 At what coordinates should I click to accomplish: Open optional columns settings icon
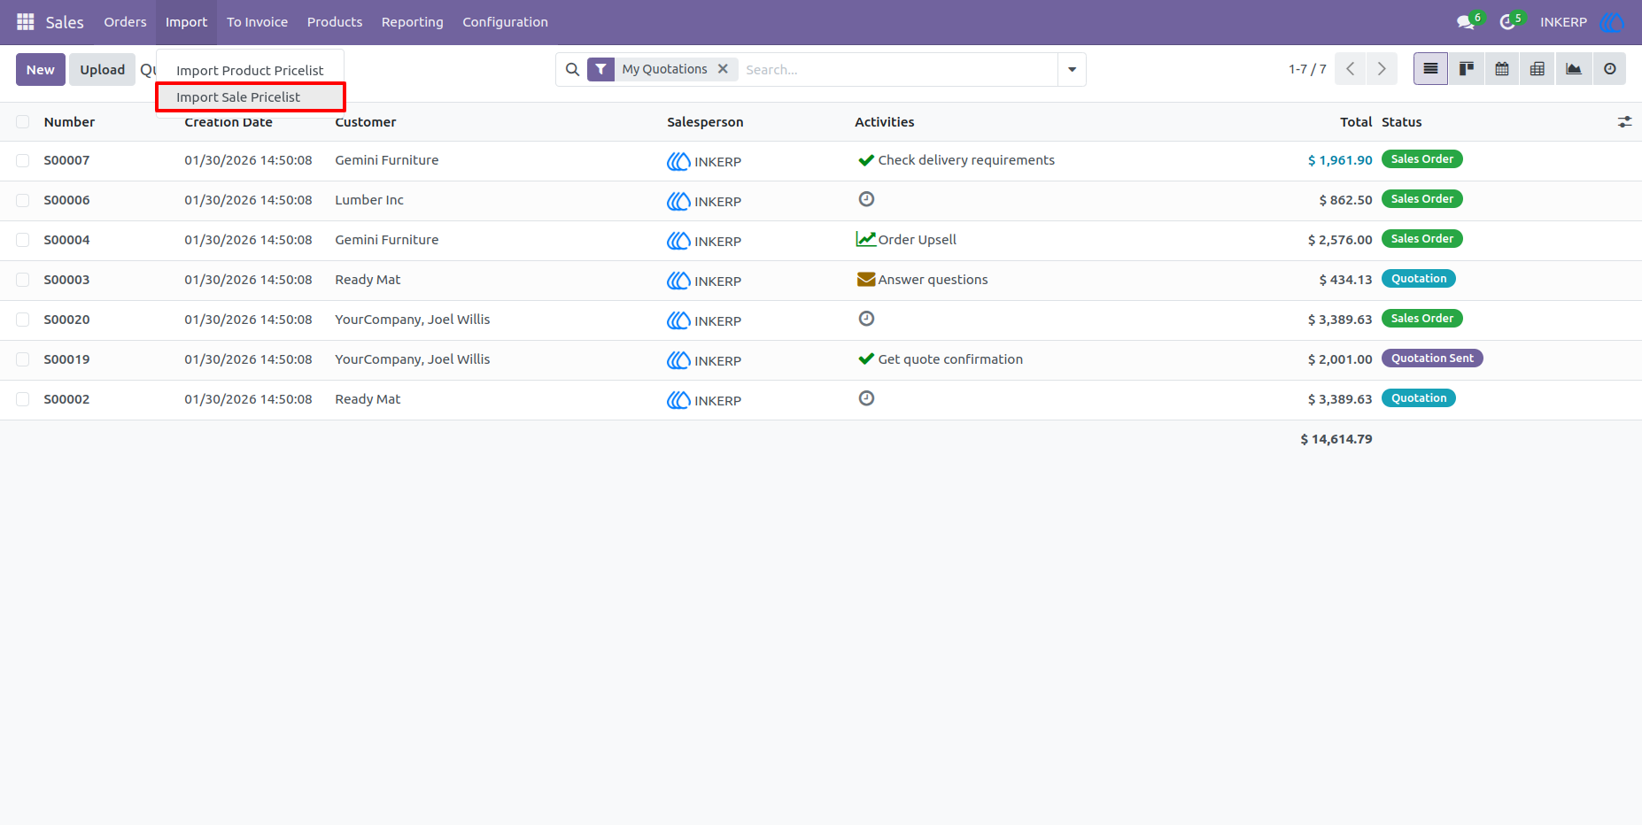[x=1624, y=122]
